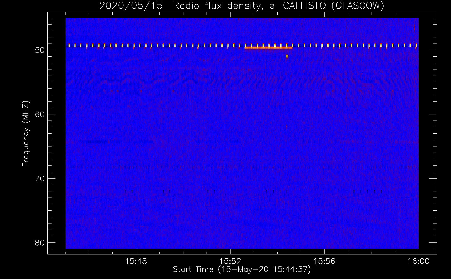Click the 16:00 time tick label
This screenshot has height=279, width=451.
[x=419, y=261]
